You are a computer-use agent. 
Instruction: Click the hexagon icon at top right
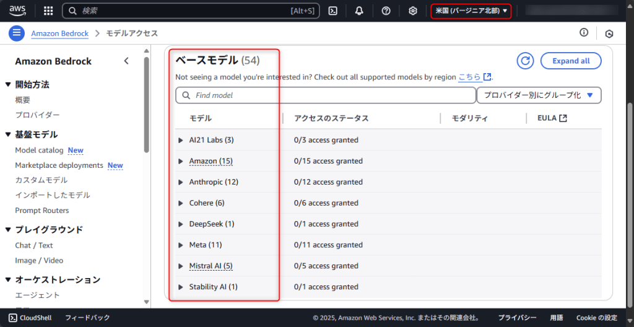point(609,34)
